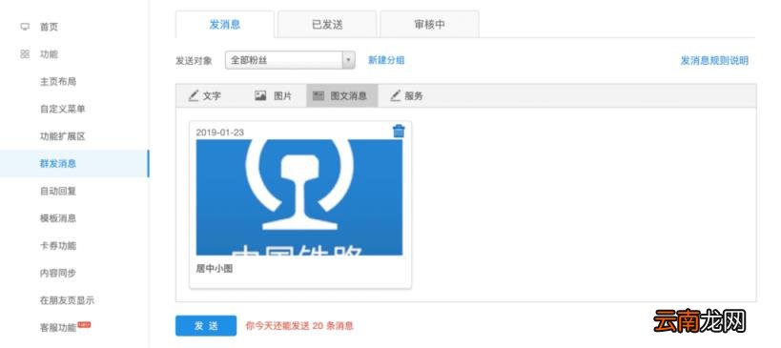The width and height of the screenshot is (781, 348).
Task: Click the 2019-01-23 date on the card
Action: [219, 133]
